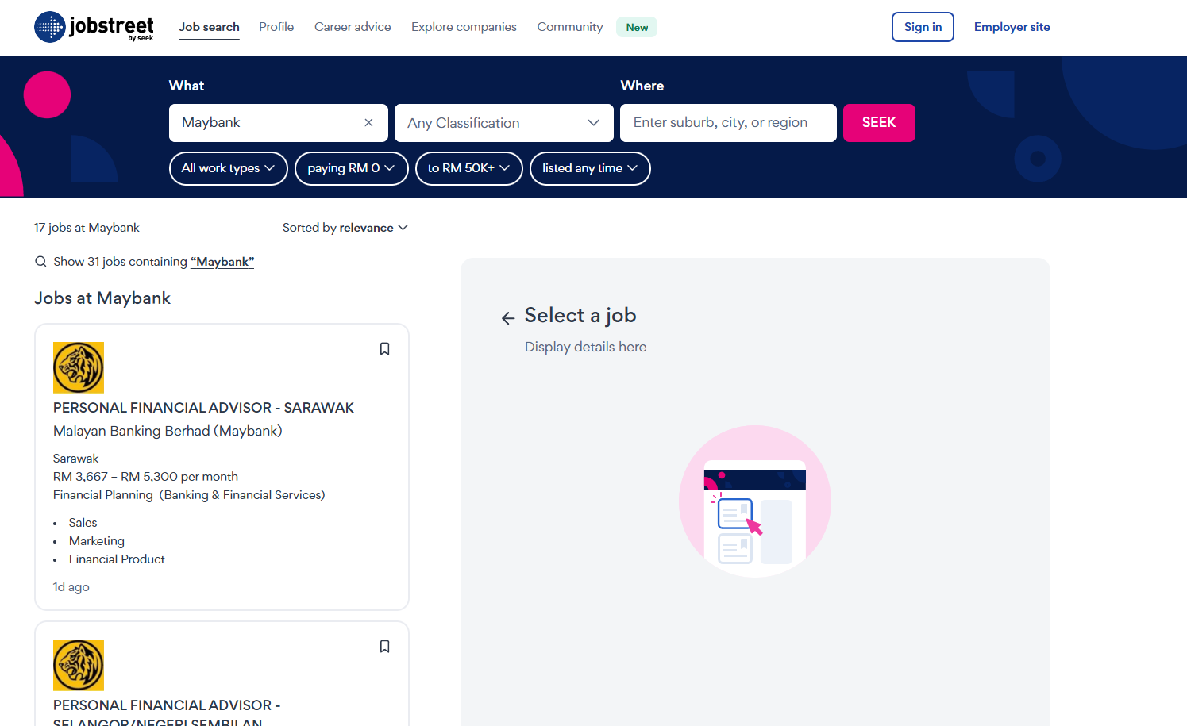
Task: Click the Where location input field
Action: click(x=728, y=123)
